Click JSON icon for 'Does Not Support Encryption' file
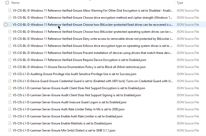The height and width of the screenshot is (136, 206). click(x=10, y=88)
